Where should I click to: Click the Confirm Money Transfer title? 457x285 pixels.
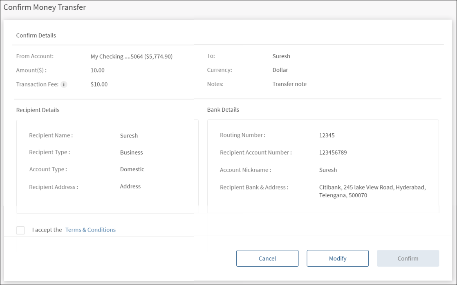(x=45, y=7)
